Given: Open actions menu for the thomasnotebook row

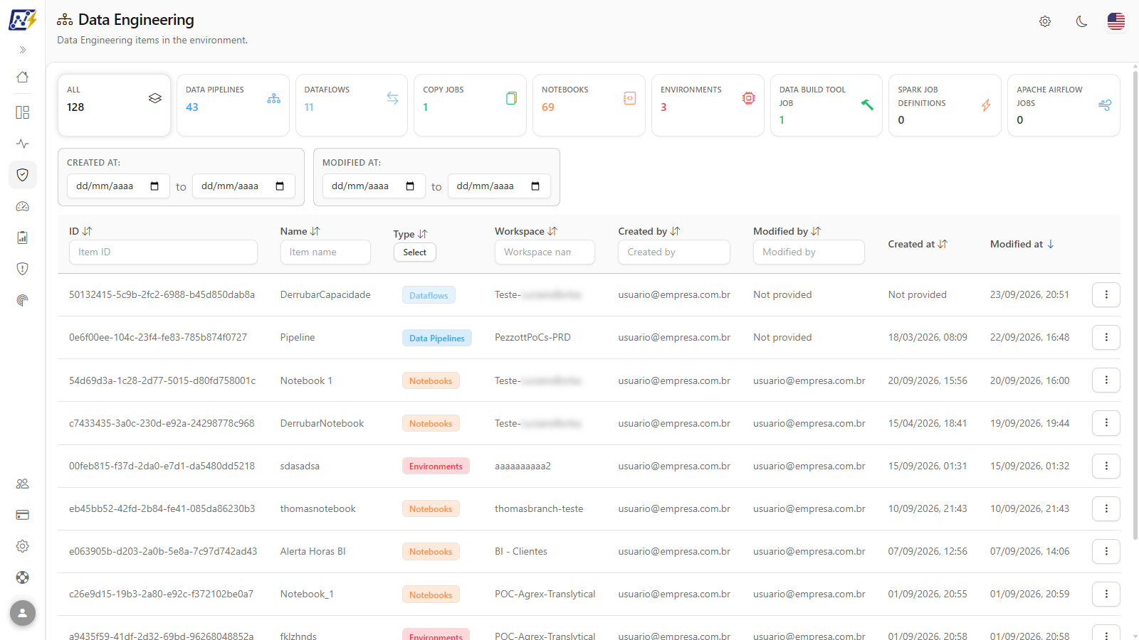Looking at the screenshot, I should (x=1106, y=508).
